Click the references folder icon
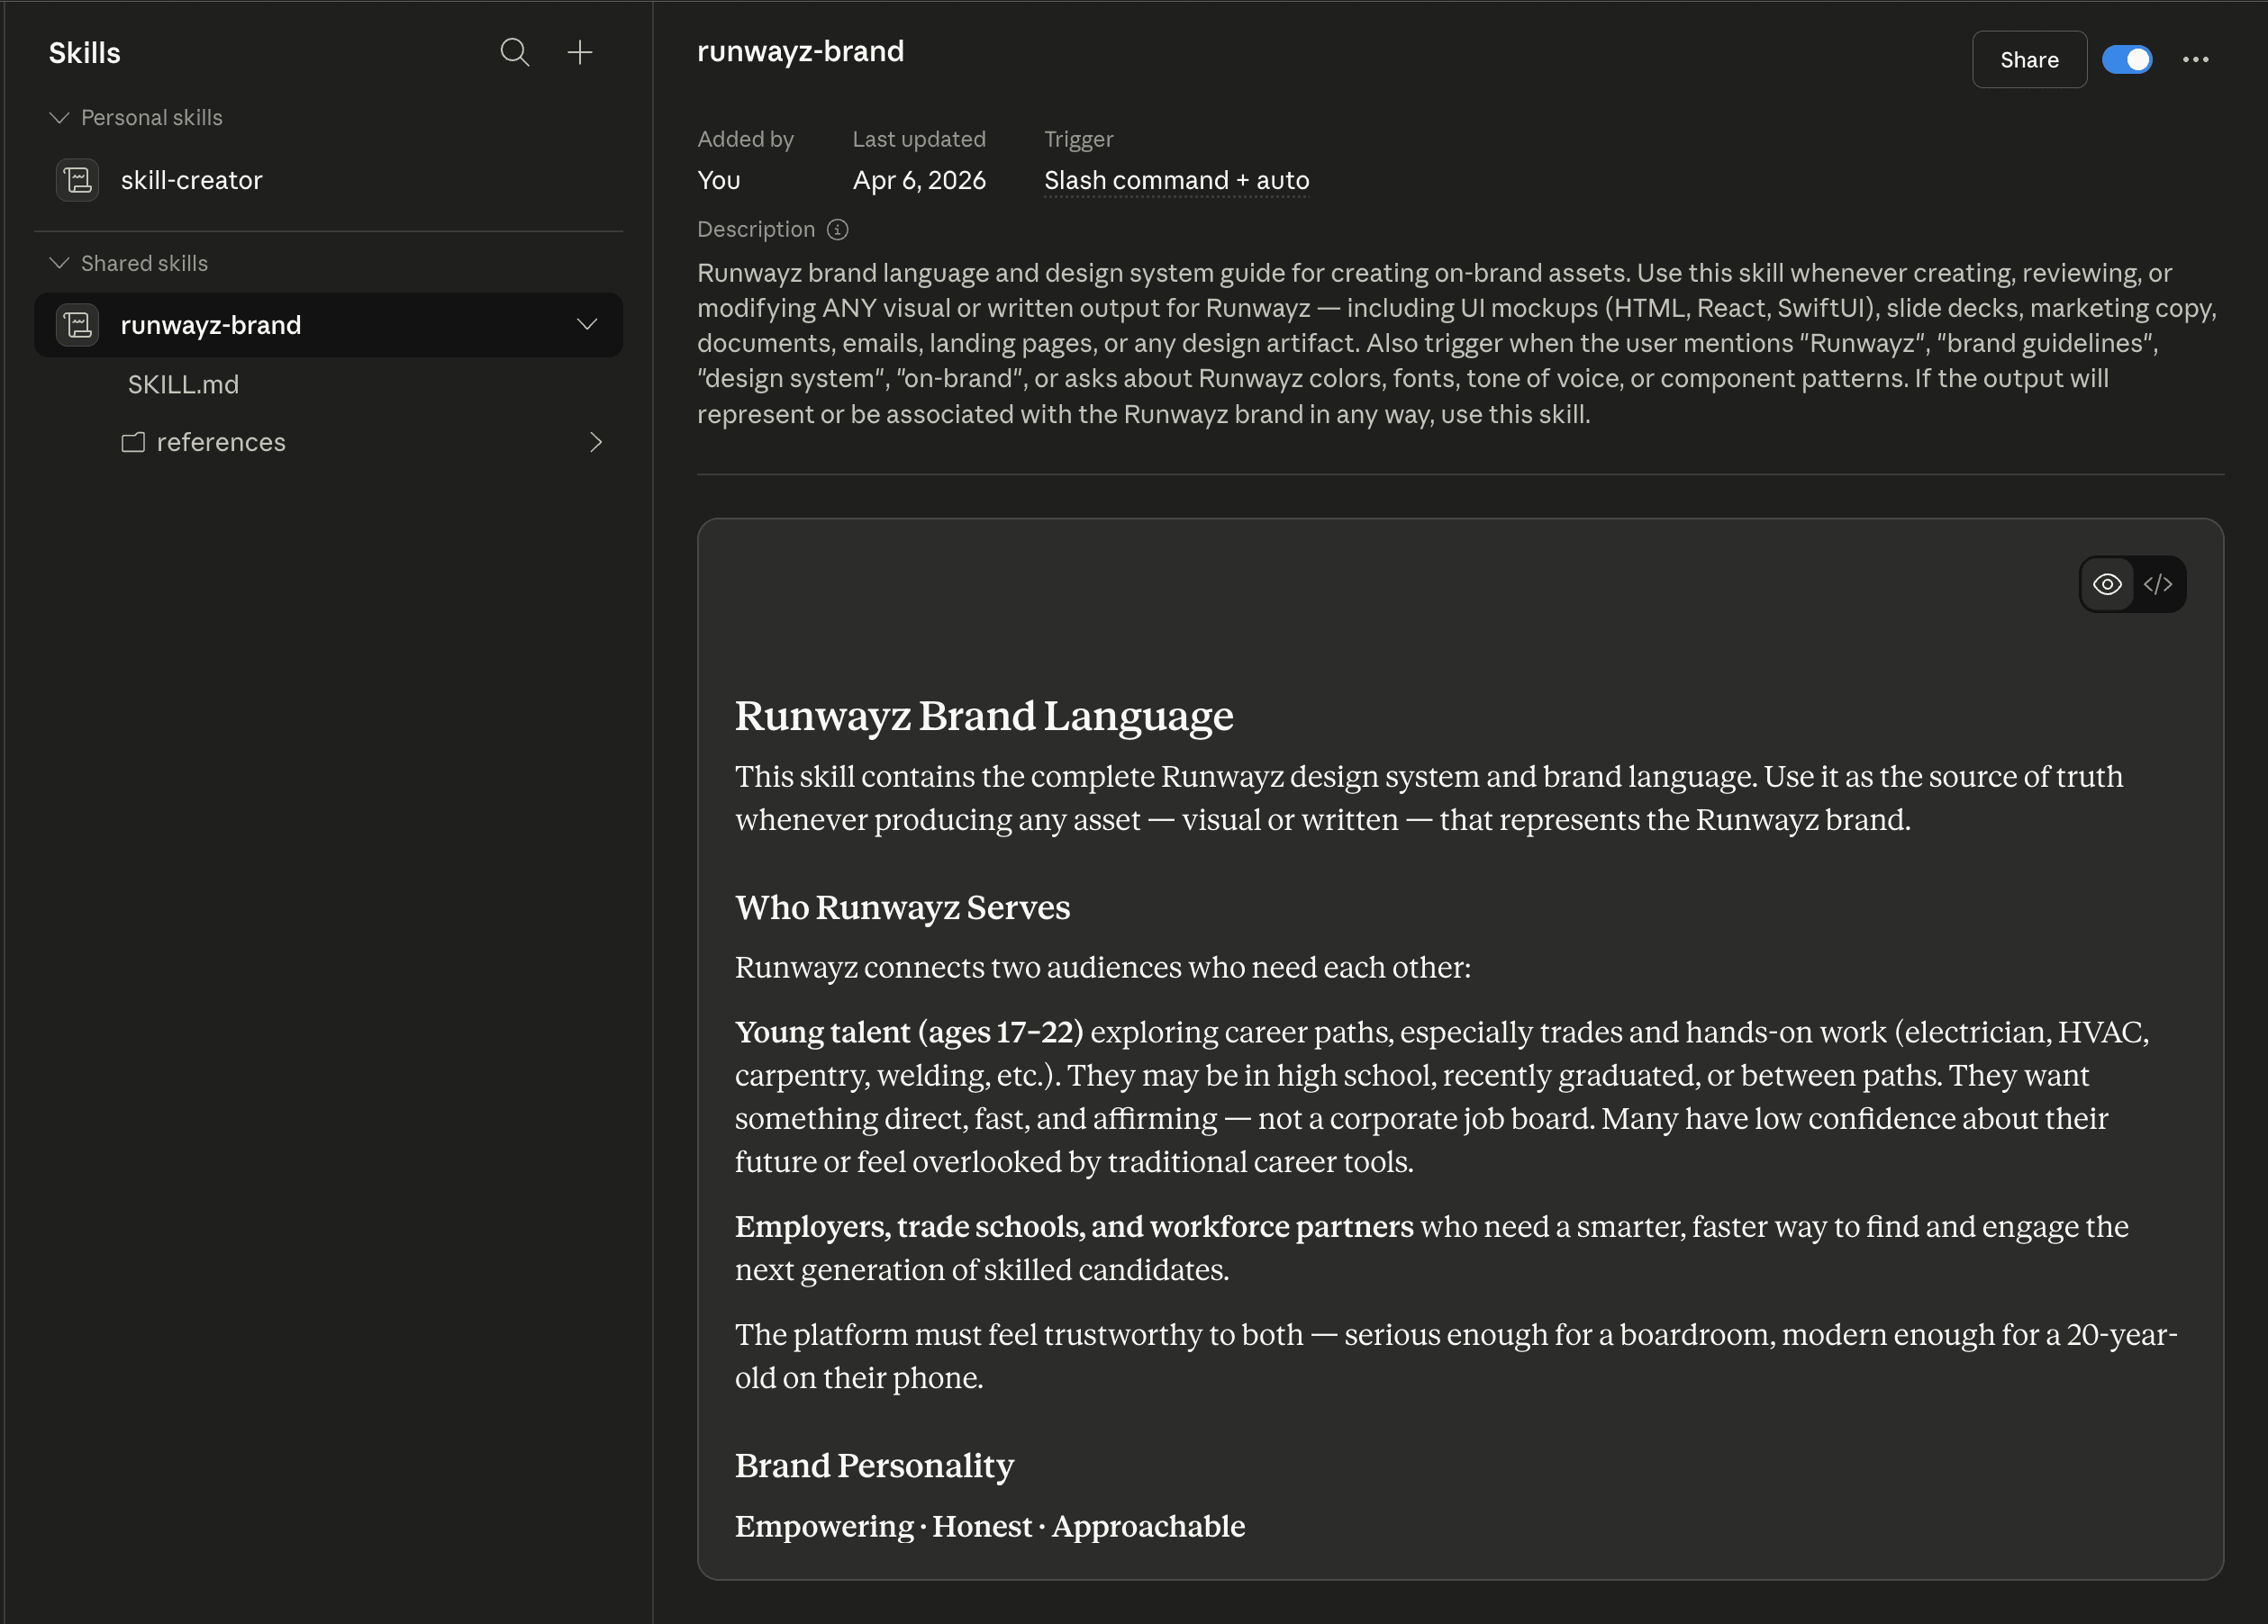This screenshot has width=2268, height=1624. pyautogui.click(x=133, y=443)
